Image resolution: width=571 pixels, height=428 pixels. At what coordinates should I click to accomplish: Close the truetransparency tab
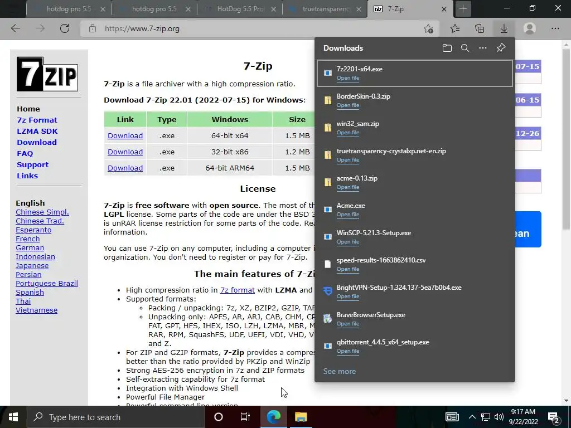tap(359, 9)
